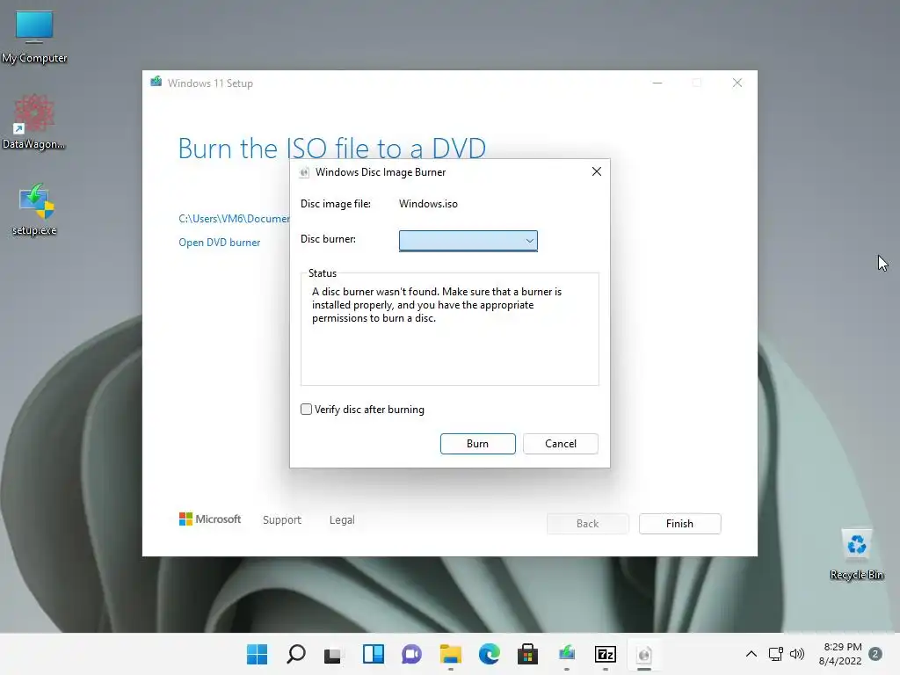Open notification center badge
This screenshot has width=900, height=675.
coord(875,654)
